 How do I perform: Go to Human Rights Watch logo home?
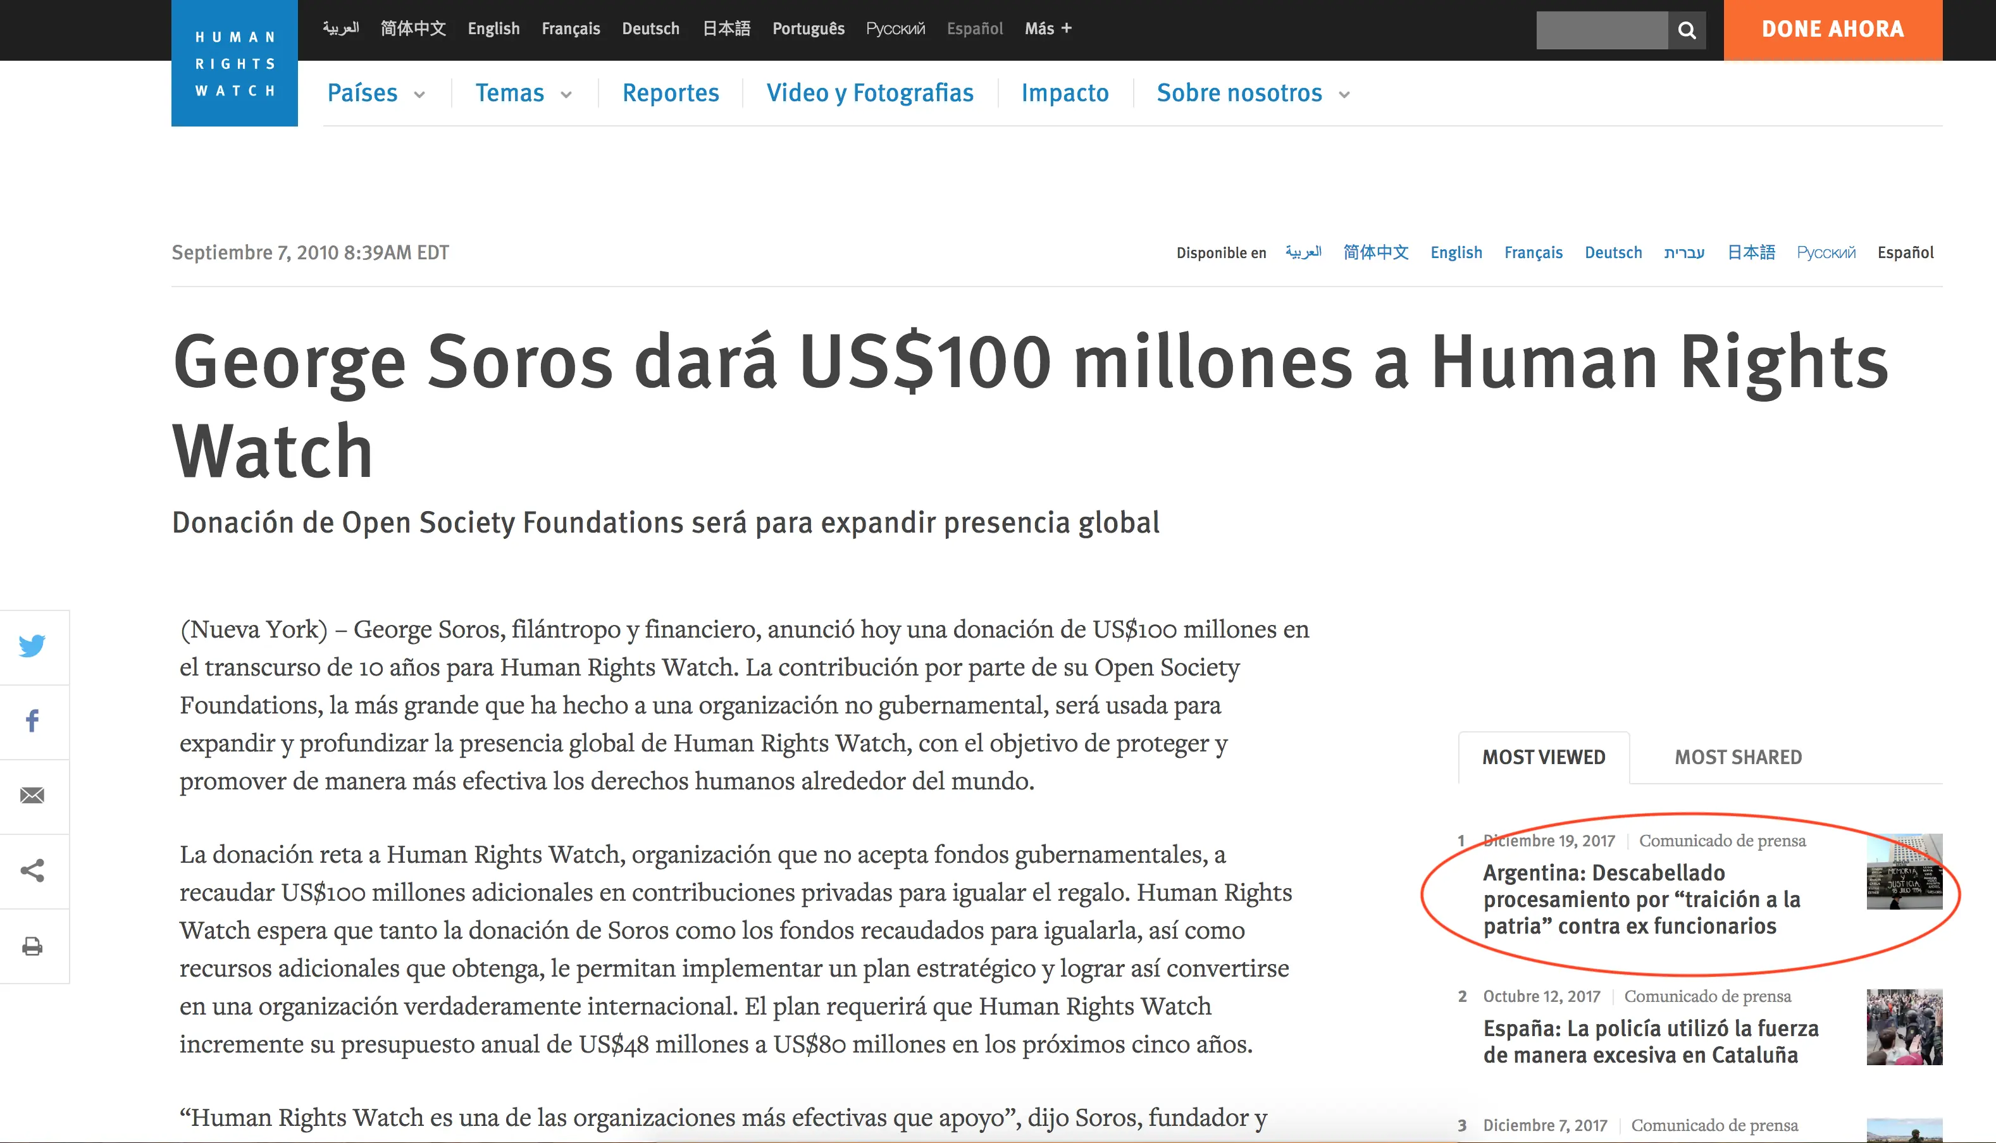pyautogui.click(x=235, y=64)
